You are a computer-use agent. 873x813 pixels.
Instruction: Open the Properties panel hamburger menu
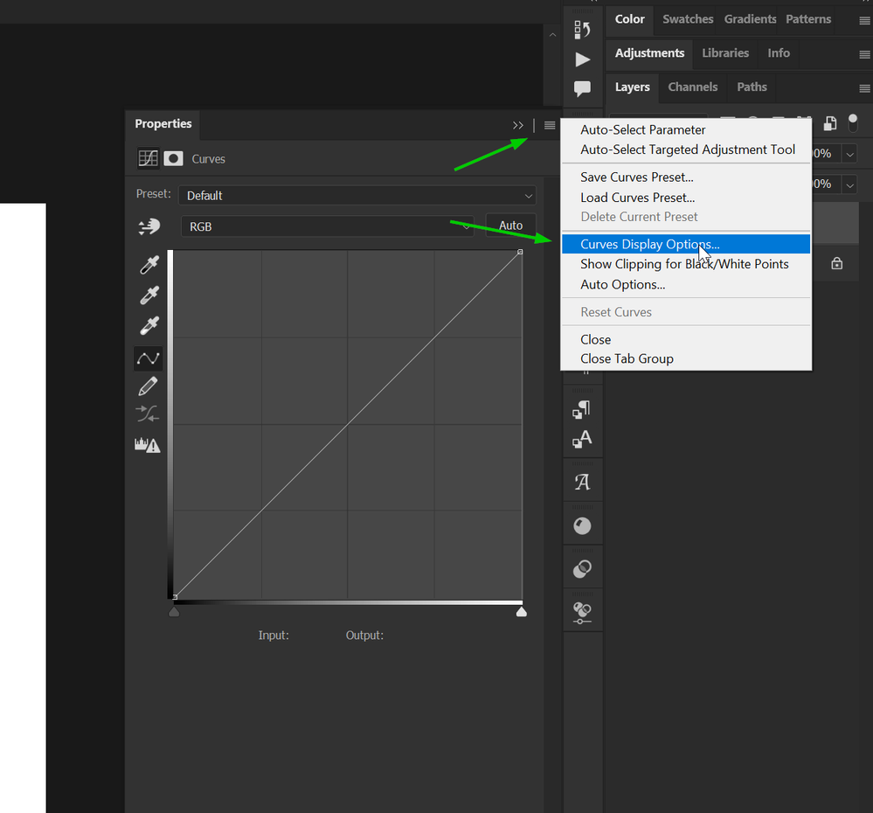(x=550, y=125)
